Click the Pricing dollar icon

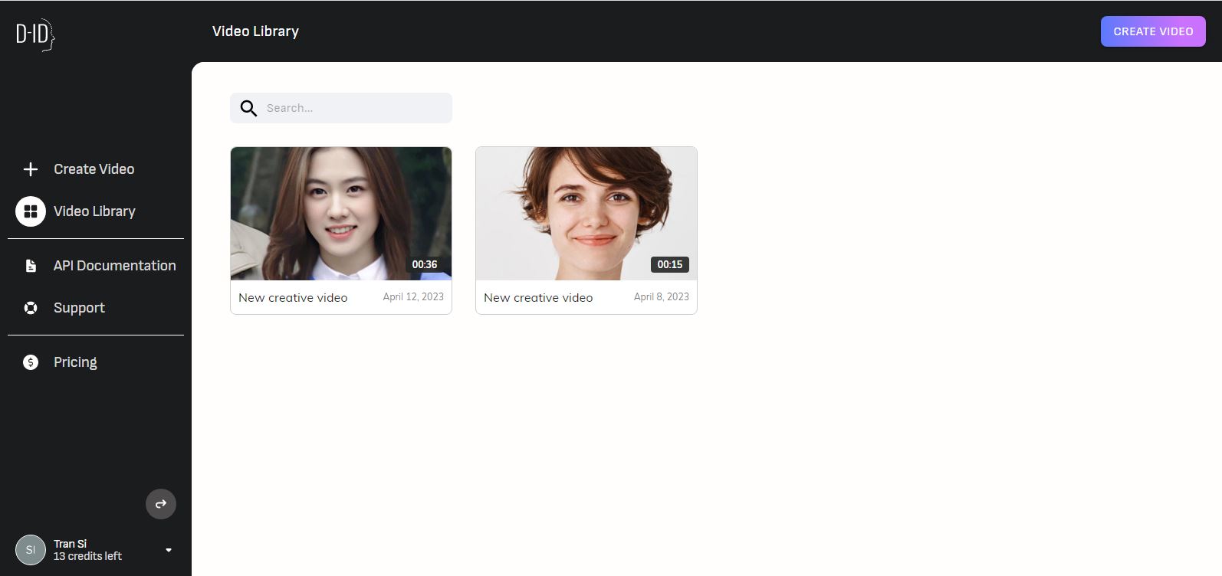(x=31, y=362)
